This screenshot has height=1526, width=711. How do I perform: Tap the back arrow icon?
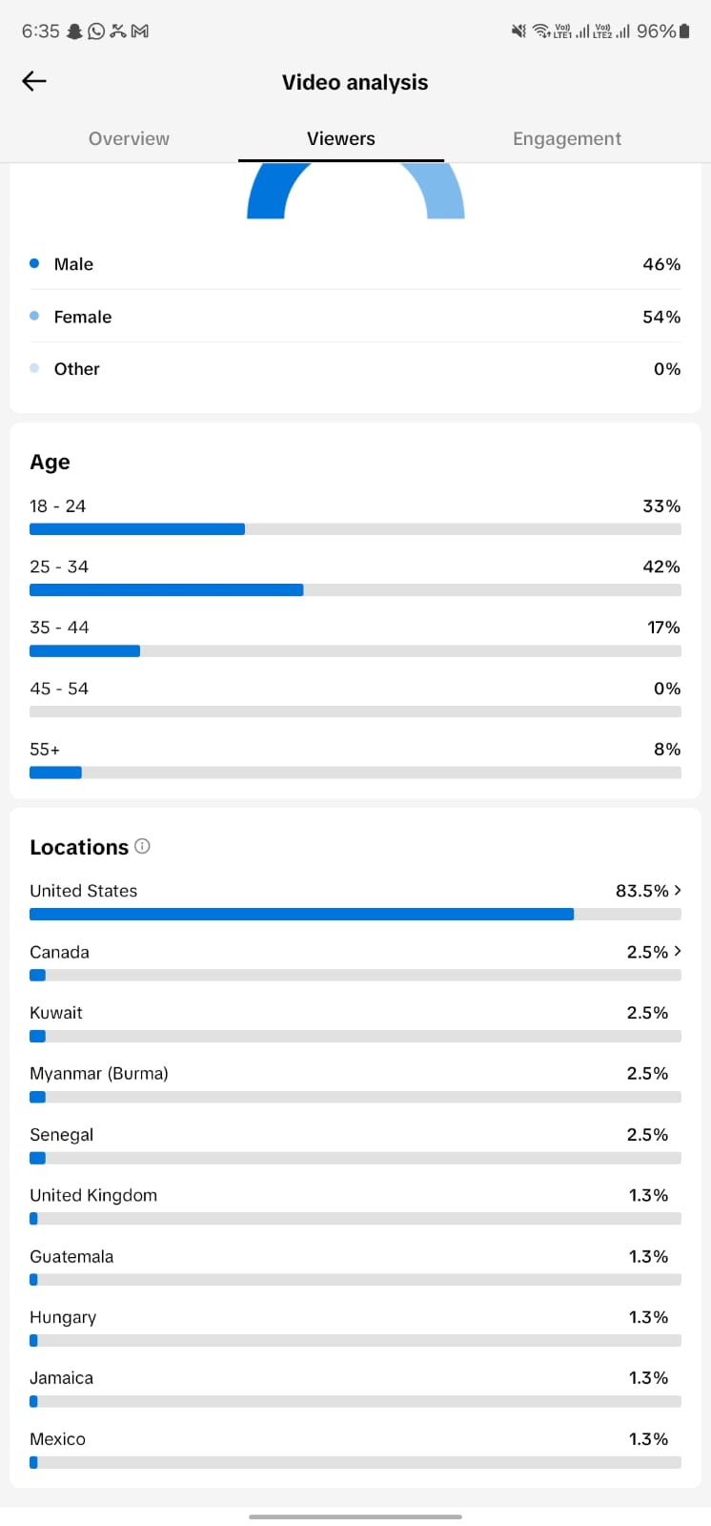pos(34,81)
